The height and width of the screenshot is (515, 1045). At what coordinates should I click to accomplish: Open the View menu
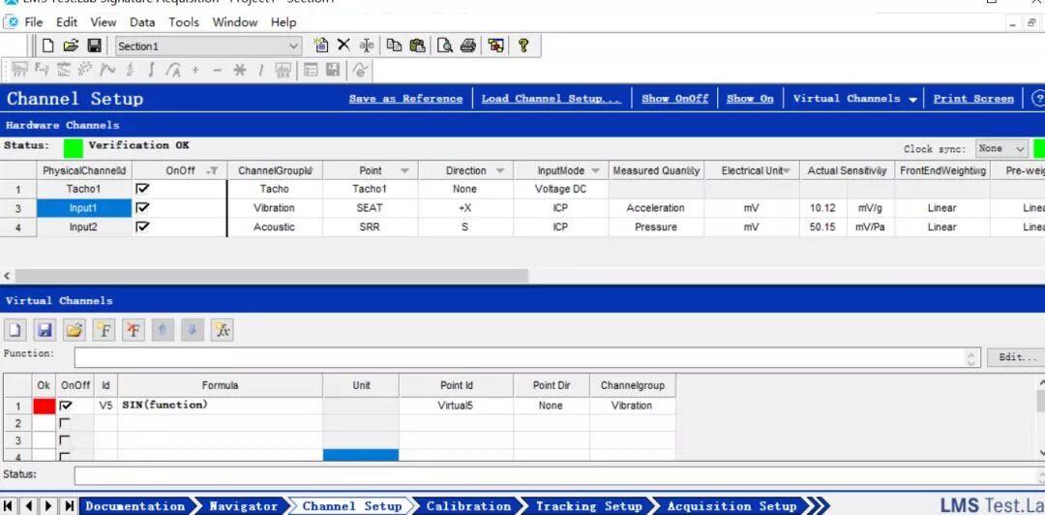tap(104, 22)
